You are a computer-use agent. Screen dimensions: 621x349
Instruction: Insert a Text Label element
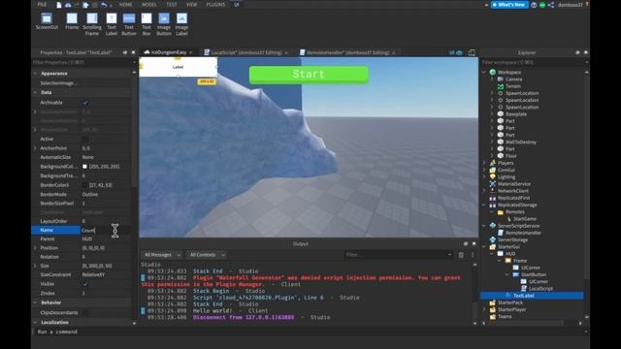(x=112, y=24)
